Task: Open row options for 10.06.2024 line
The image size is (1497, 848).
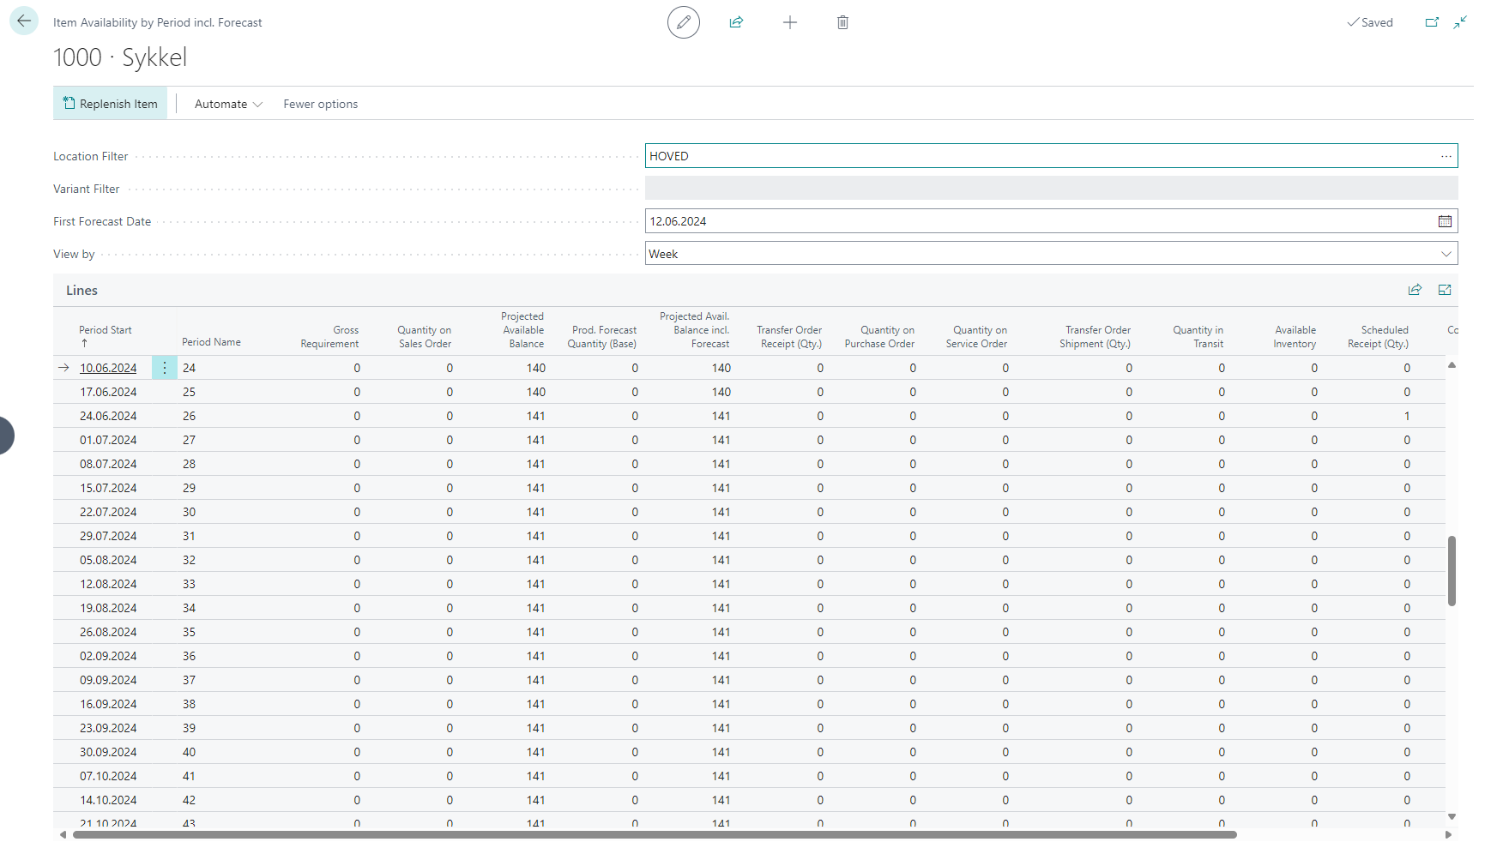Action: [x=165, y=368]
